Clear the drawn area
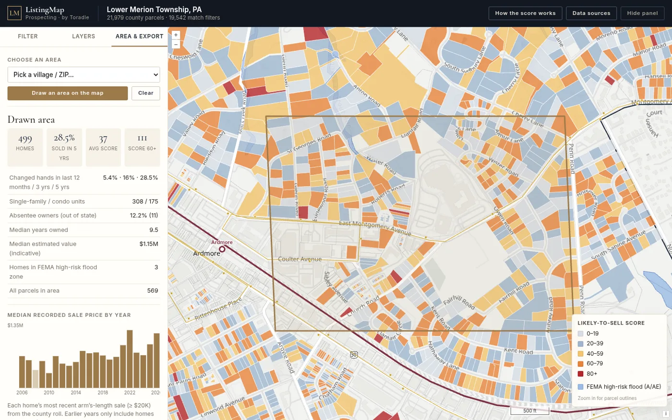 pos(146,93)
